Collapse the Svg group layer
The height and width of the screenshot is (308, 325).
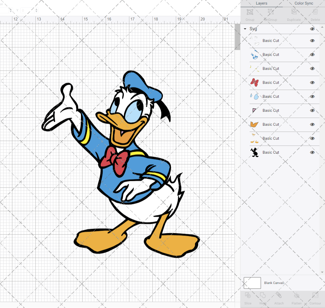point(245,29)
